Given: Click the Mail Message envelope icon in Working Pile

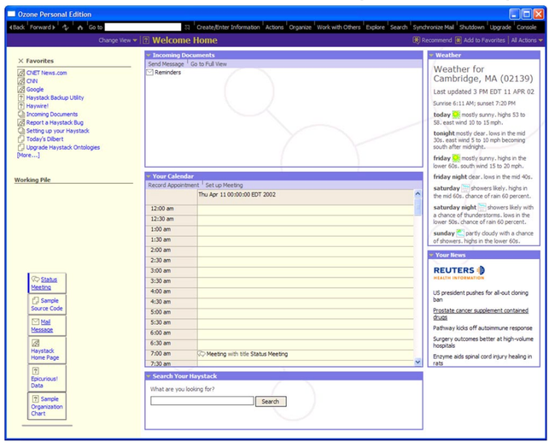Looking at the screenshot, I should point(36,322).
